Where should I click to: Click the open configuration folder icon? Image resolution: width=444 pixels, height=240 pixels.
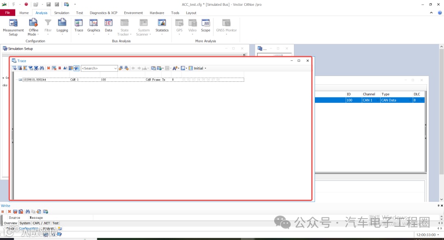(x=36, y=4)
